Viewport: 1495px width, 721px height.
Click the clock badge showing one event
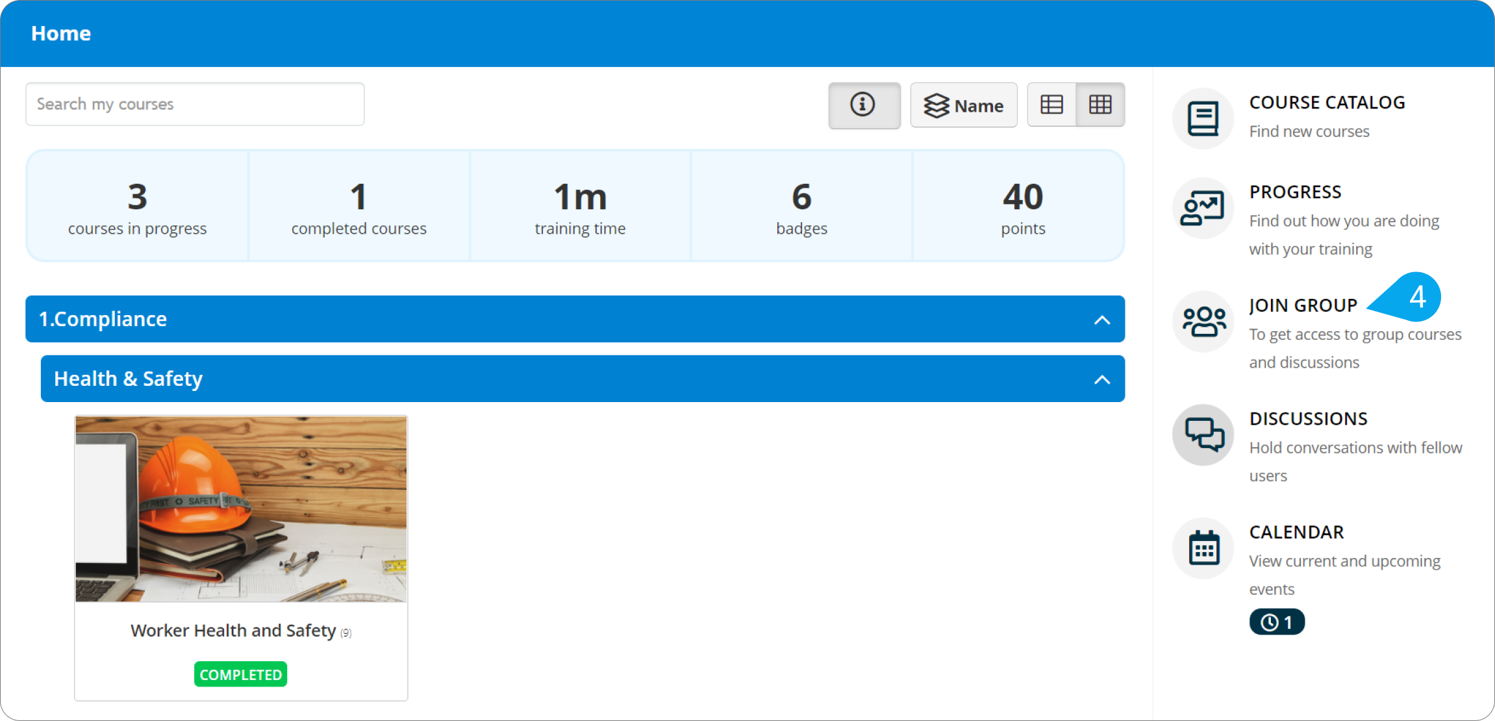point(1275,622)
